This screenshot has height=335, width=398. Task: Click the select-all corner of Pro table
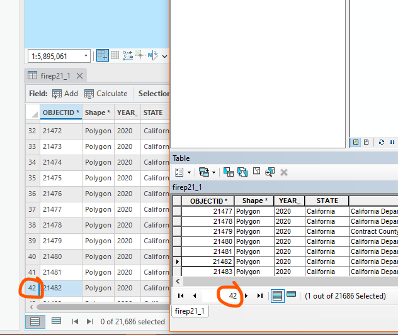tap(33, 112)
